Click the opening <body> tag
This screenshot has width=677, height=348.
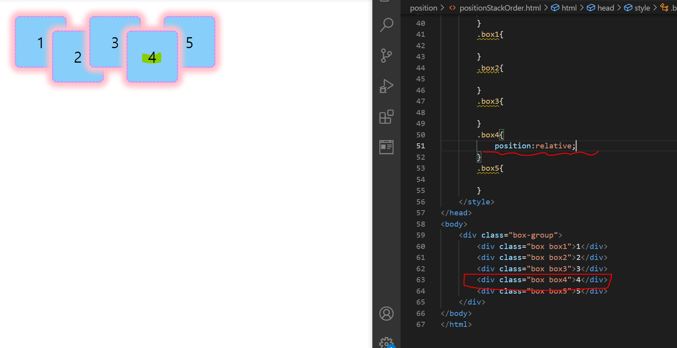pyautogui.click(x=454, y=224)
